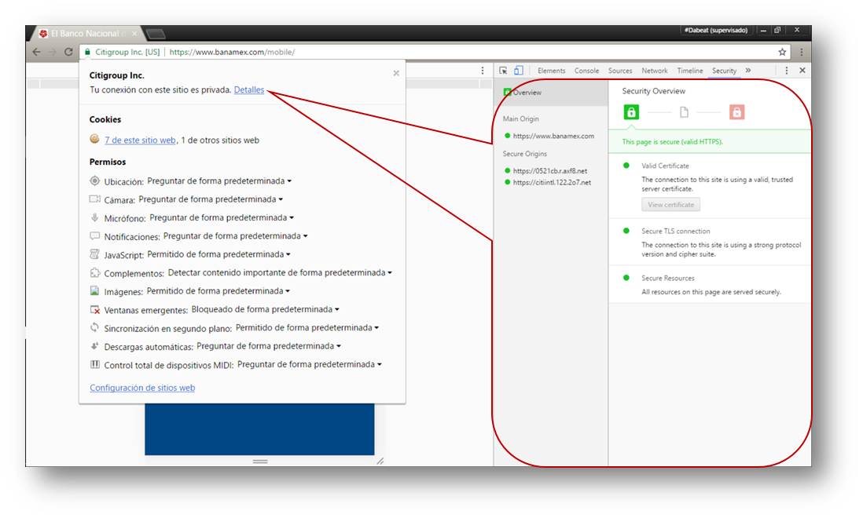Click the red insecure lock in Security Overview
The width and height of the screenshot is (863, 518).
click(x=737, y=112)
